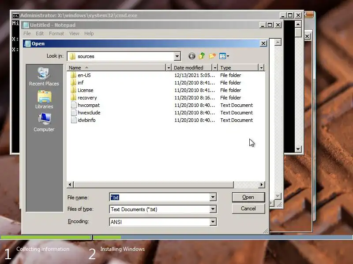Viewport: 353px width, 264px height.
Task: Click the cmd.exe window icon
Action: point(15,16)
